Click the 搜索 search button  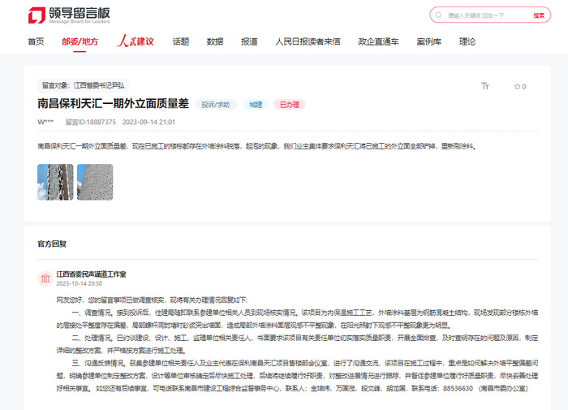[539, 15]
